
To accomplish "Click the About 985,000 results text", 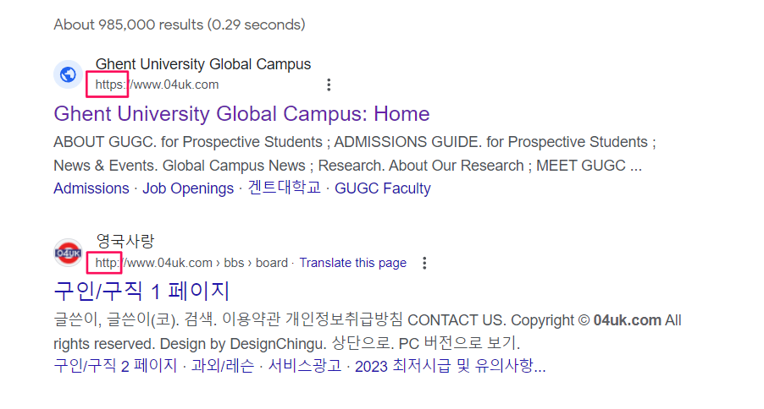I will [x=180, y=25].
